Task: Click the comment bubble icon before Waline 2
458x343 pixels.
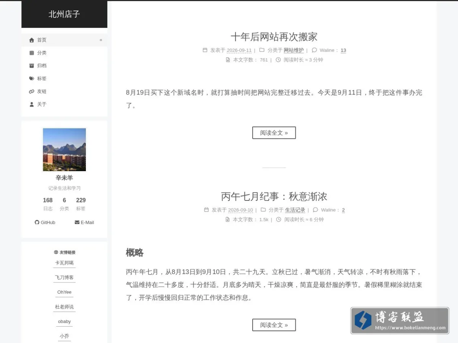Action: (315, 210)
